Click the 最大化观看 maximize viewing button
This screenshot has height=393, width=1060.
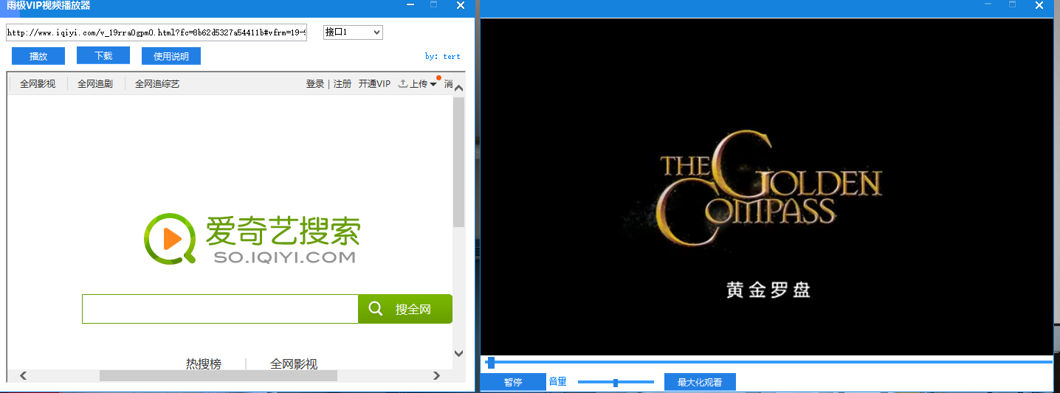pos(700,382)
